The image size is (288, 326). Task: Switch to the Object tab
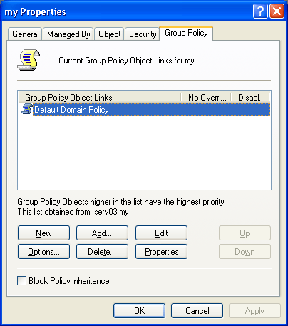click(110, 34)
